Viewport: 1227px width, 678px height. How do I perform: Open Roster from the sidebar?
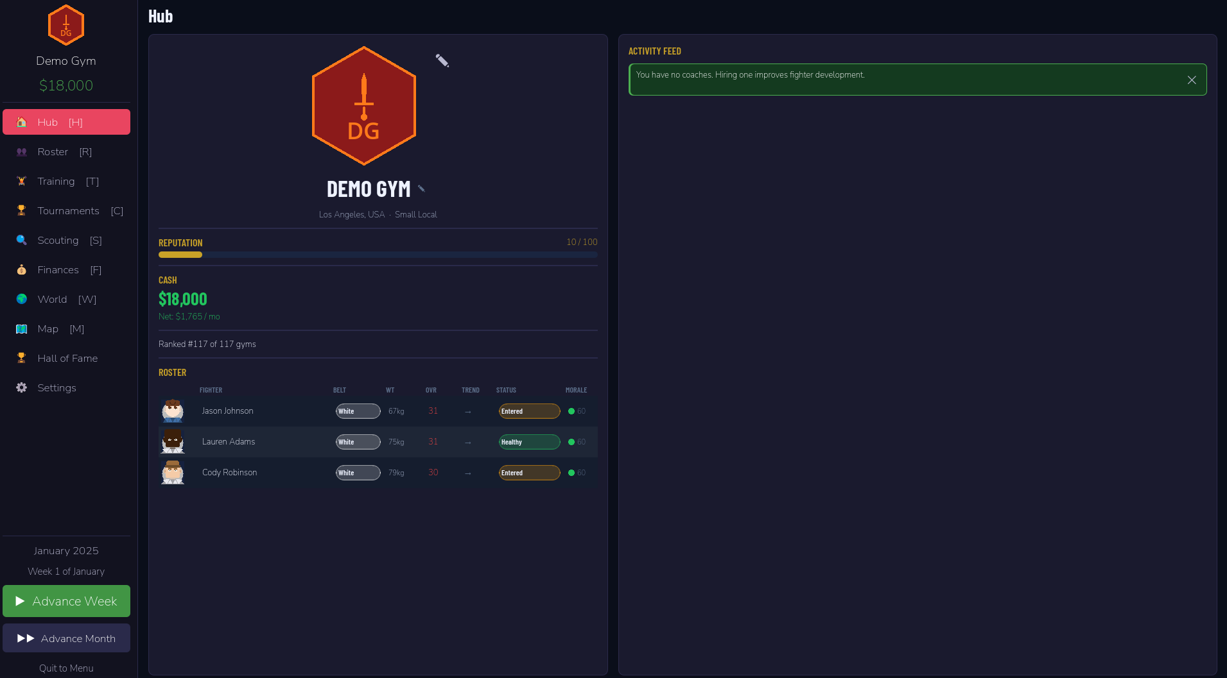point(66,151)
